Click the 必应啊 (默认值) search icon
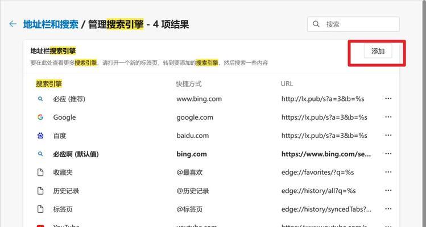Image resolution: width=426 pixels, height=227 pixels. click(x=40, y=154)
